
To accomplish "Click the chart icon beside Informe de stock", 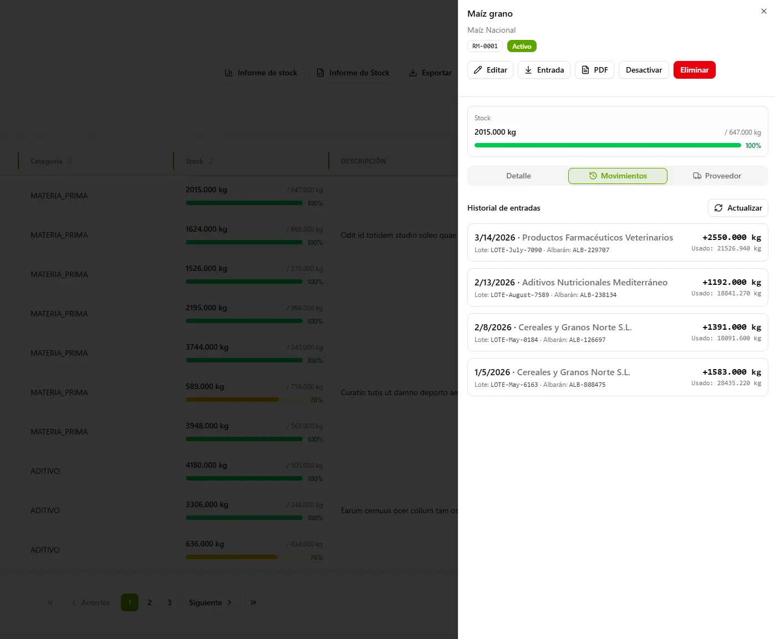I will coord(229,73).
